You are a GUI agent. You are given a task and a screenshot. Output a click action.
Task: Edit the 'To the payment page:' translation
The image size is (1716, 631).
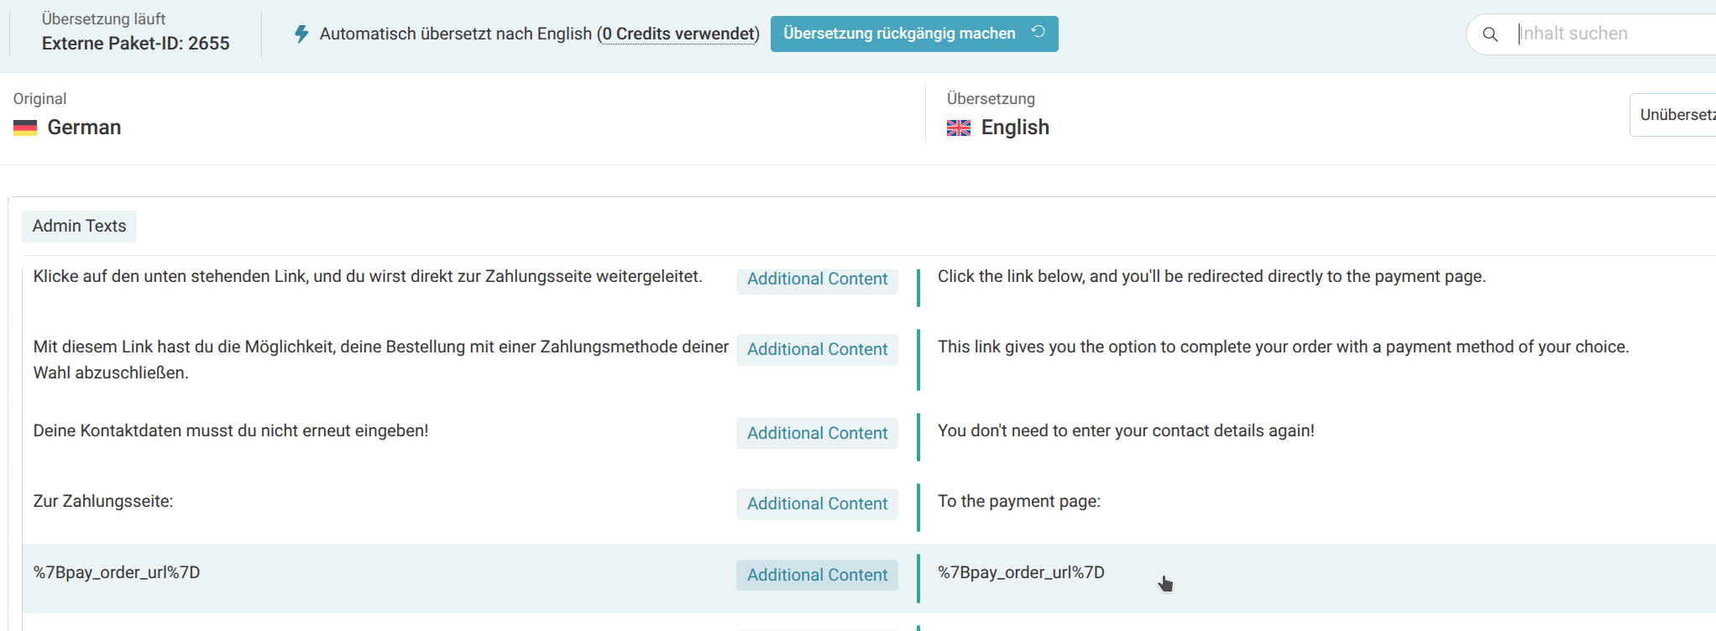coord(1018,502)
